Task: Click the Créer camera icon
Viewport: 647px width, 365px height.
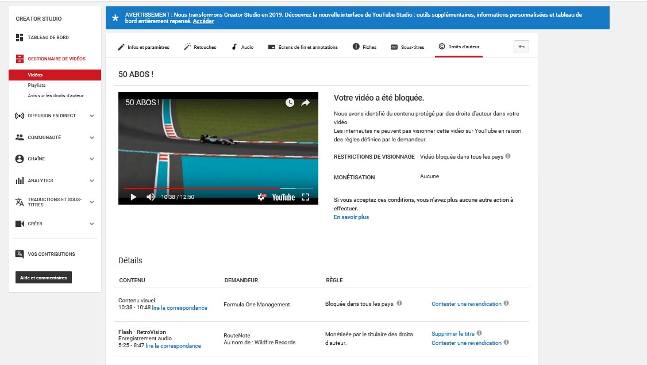Action: point(20,224)
